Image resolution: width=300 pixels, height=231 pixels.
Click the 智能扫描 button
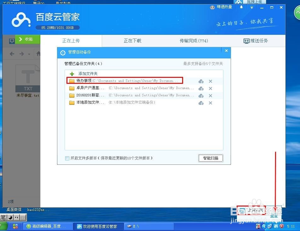pyautogui.click(x=211, y=158)
